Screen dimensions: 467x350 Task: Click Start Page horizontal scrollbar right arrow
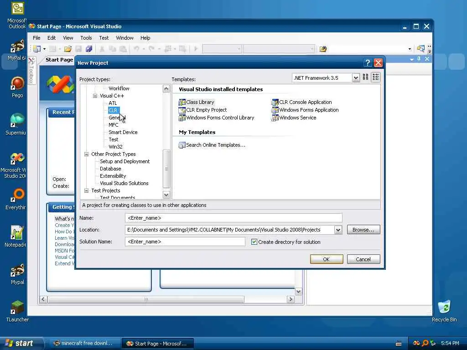tap(291, 299)
